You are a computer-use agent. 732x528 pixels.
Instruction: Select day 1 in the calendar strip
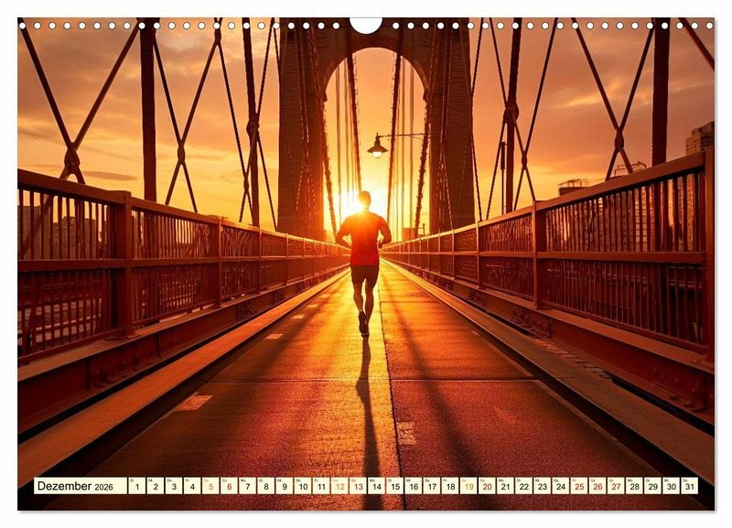[x=136, y=486]
